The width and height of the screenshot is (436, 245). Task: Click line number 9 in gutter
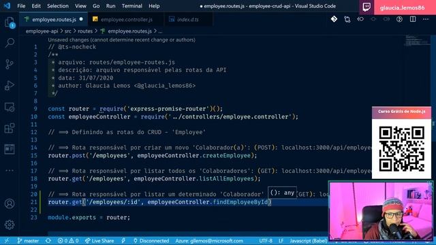point(35,109)
